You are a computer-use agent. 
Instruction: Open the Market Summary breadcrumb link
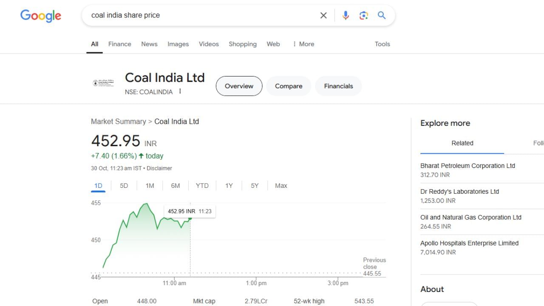[x=119, y=122]
